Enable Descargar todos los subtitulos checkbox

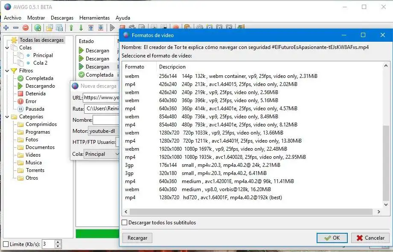coord(124,223)
